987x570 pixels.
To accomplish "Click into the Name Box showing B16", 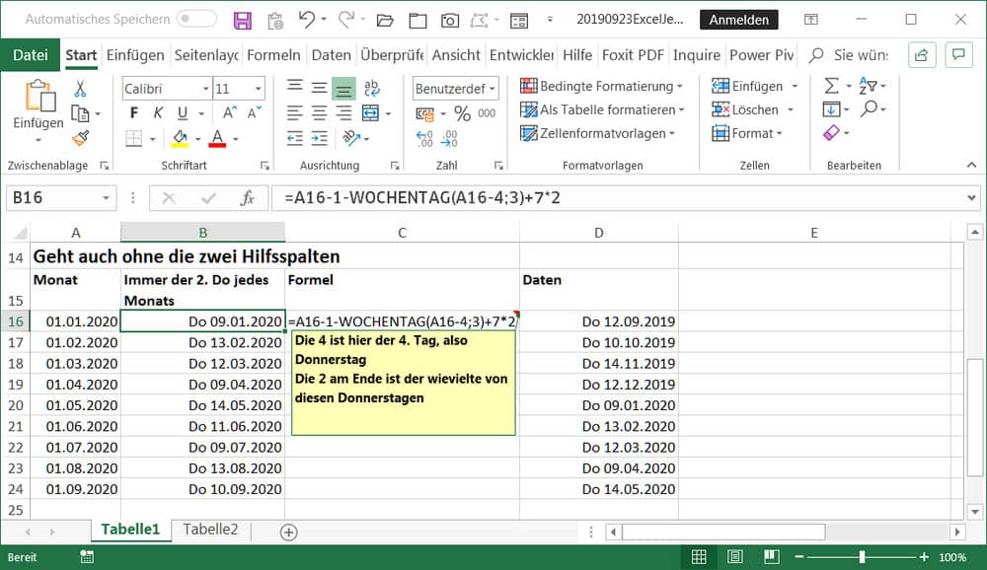I will [54, 198].
